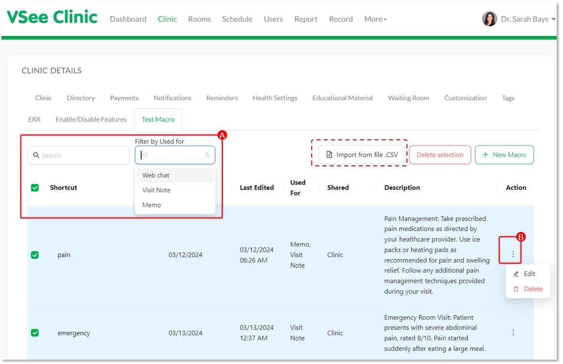Viewport: 563px width, 364px height.
Task: Switch to the Reminders tab
Action: point(222,98)
